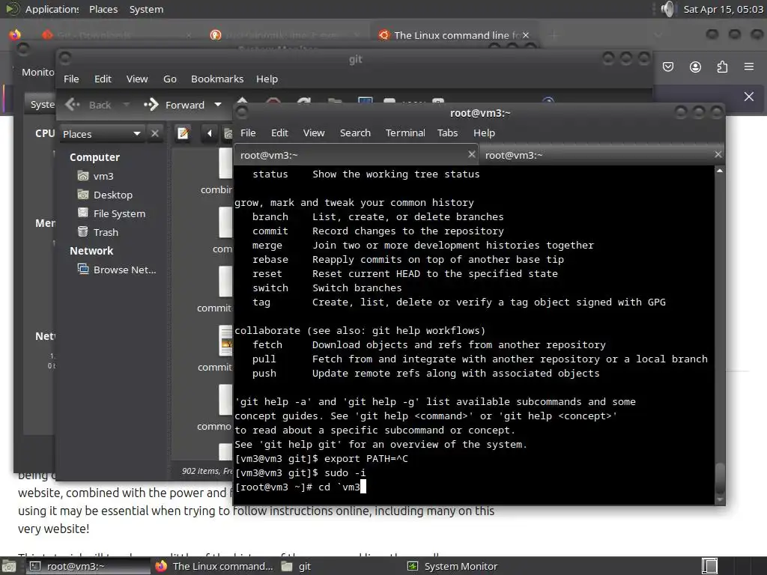Switch to The Linux command... taskbar entry
This screenshot has height=575, width=767.
[214, 566]
